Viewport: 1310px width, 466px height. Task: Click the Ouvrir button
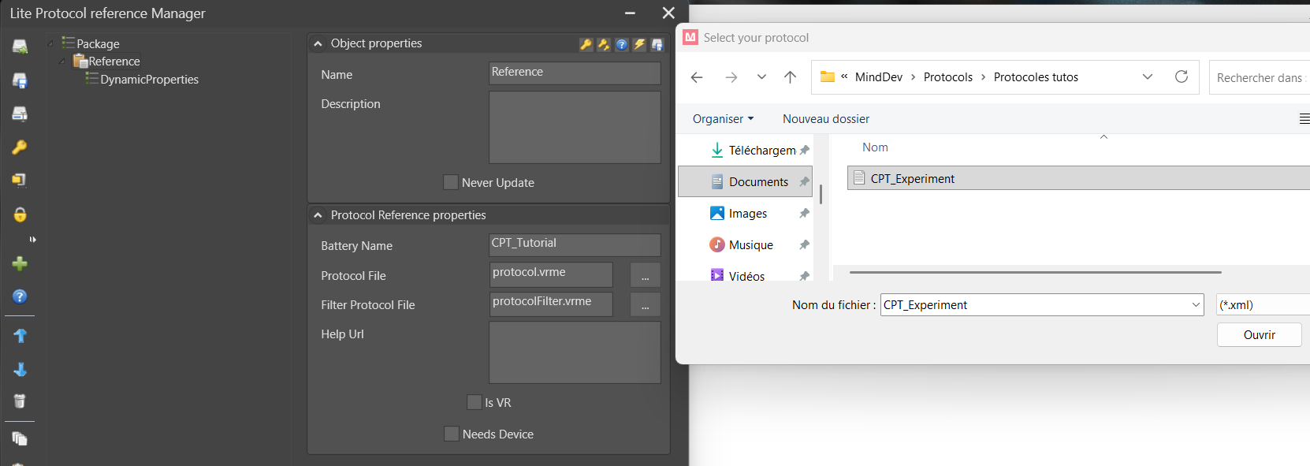[x=1259, y=335]
